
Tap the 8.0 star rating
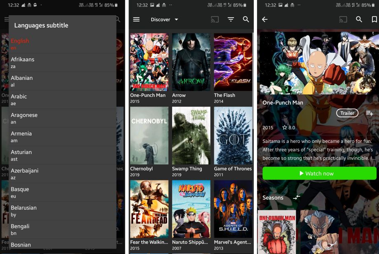[289, 128]
